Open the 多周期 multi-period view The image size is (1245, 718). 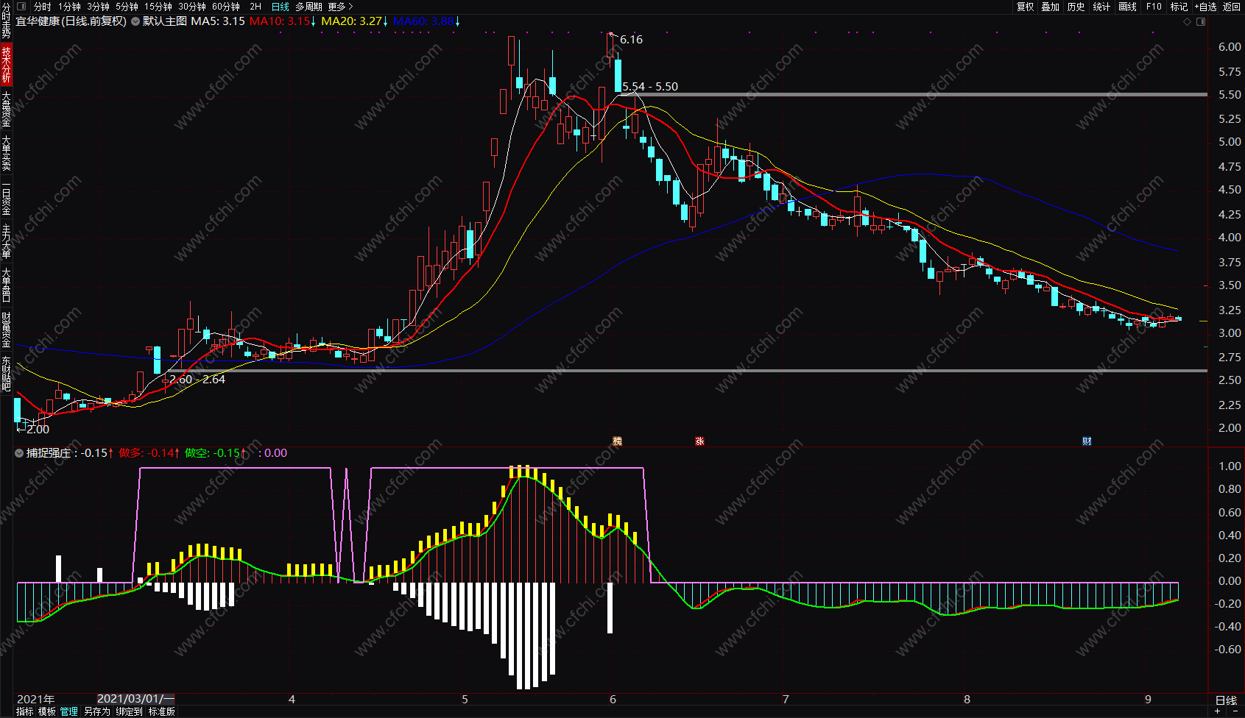(308, 7)
